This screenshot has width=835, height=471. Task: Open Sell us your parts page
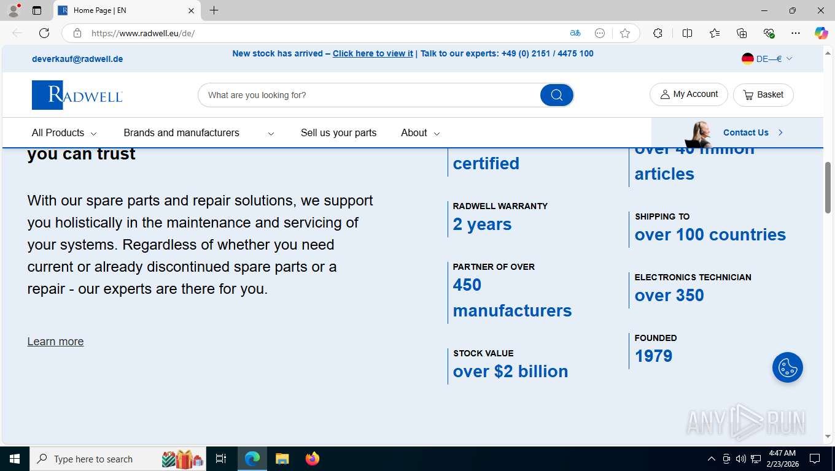pyautogui.click(x=338, y=132)
